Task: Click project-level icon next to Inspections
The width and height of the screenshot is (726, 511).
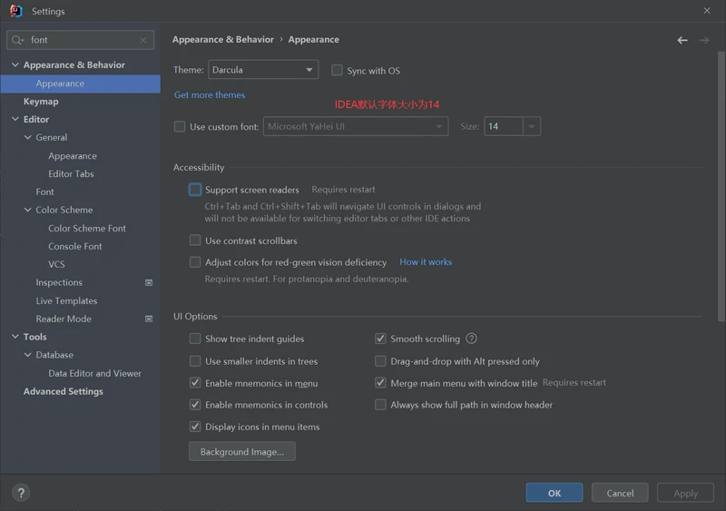Action: click(149, 283)
